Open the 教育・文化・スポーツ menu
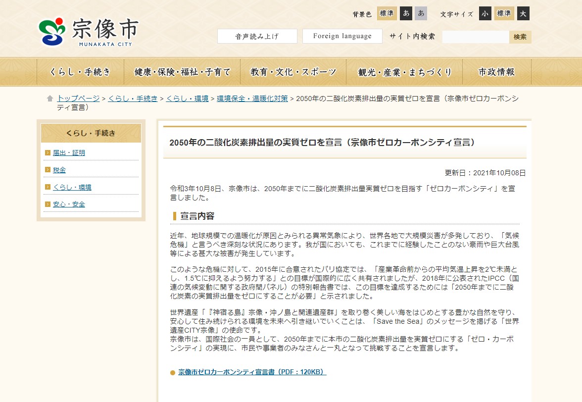Screen dimensions: 582x402 pyautogui.click(x=293, y=72)
